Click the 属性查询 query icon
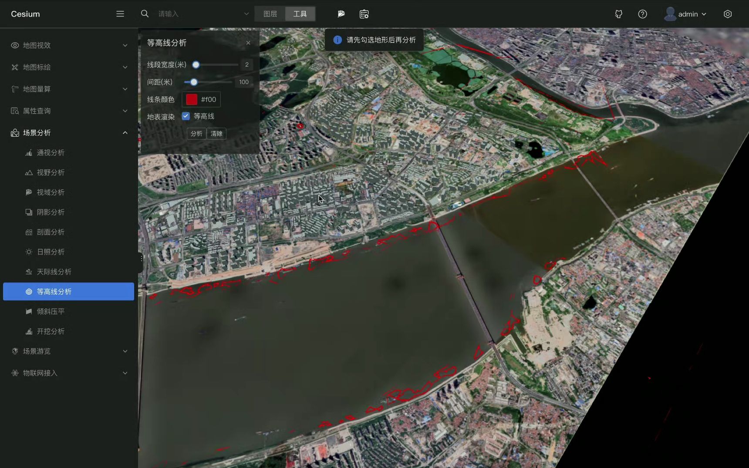This screenshot has width=749, height=468. 15,111
